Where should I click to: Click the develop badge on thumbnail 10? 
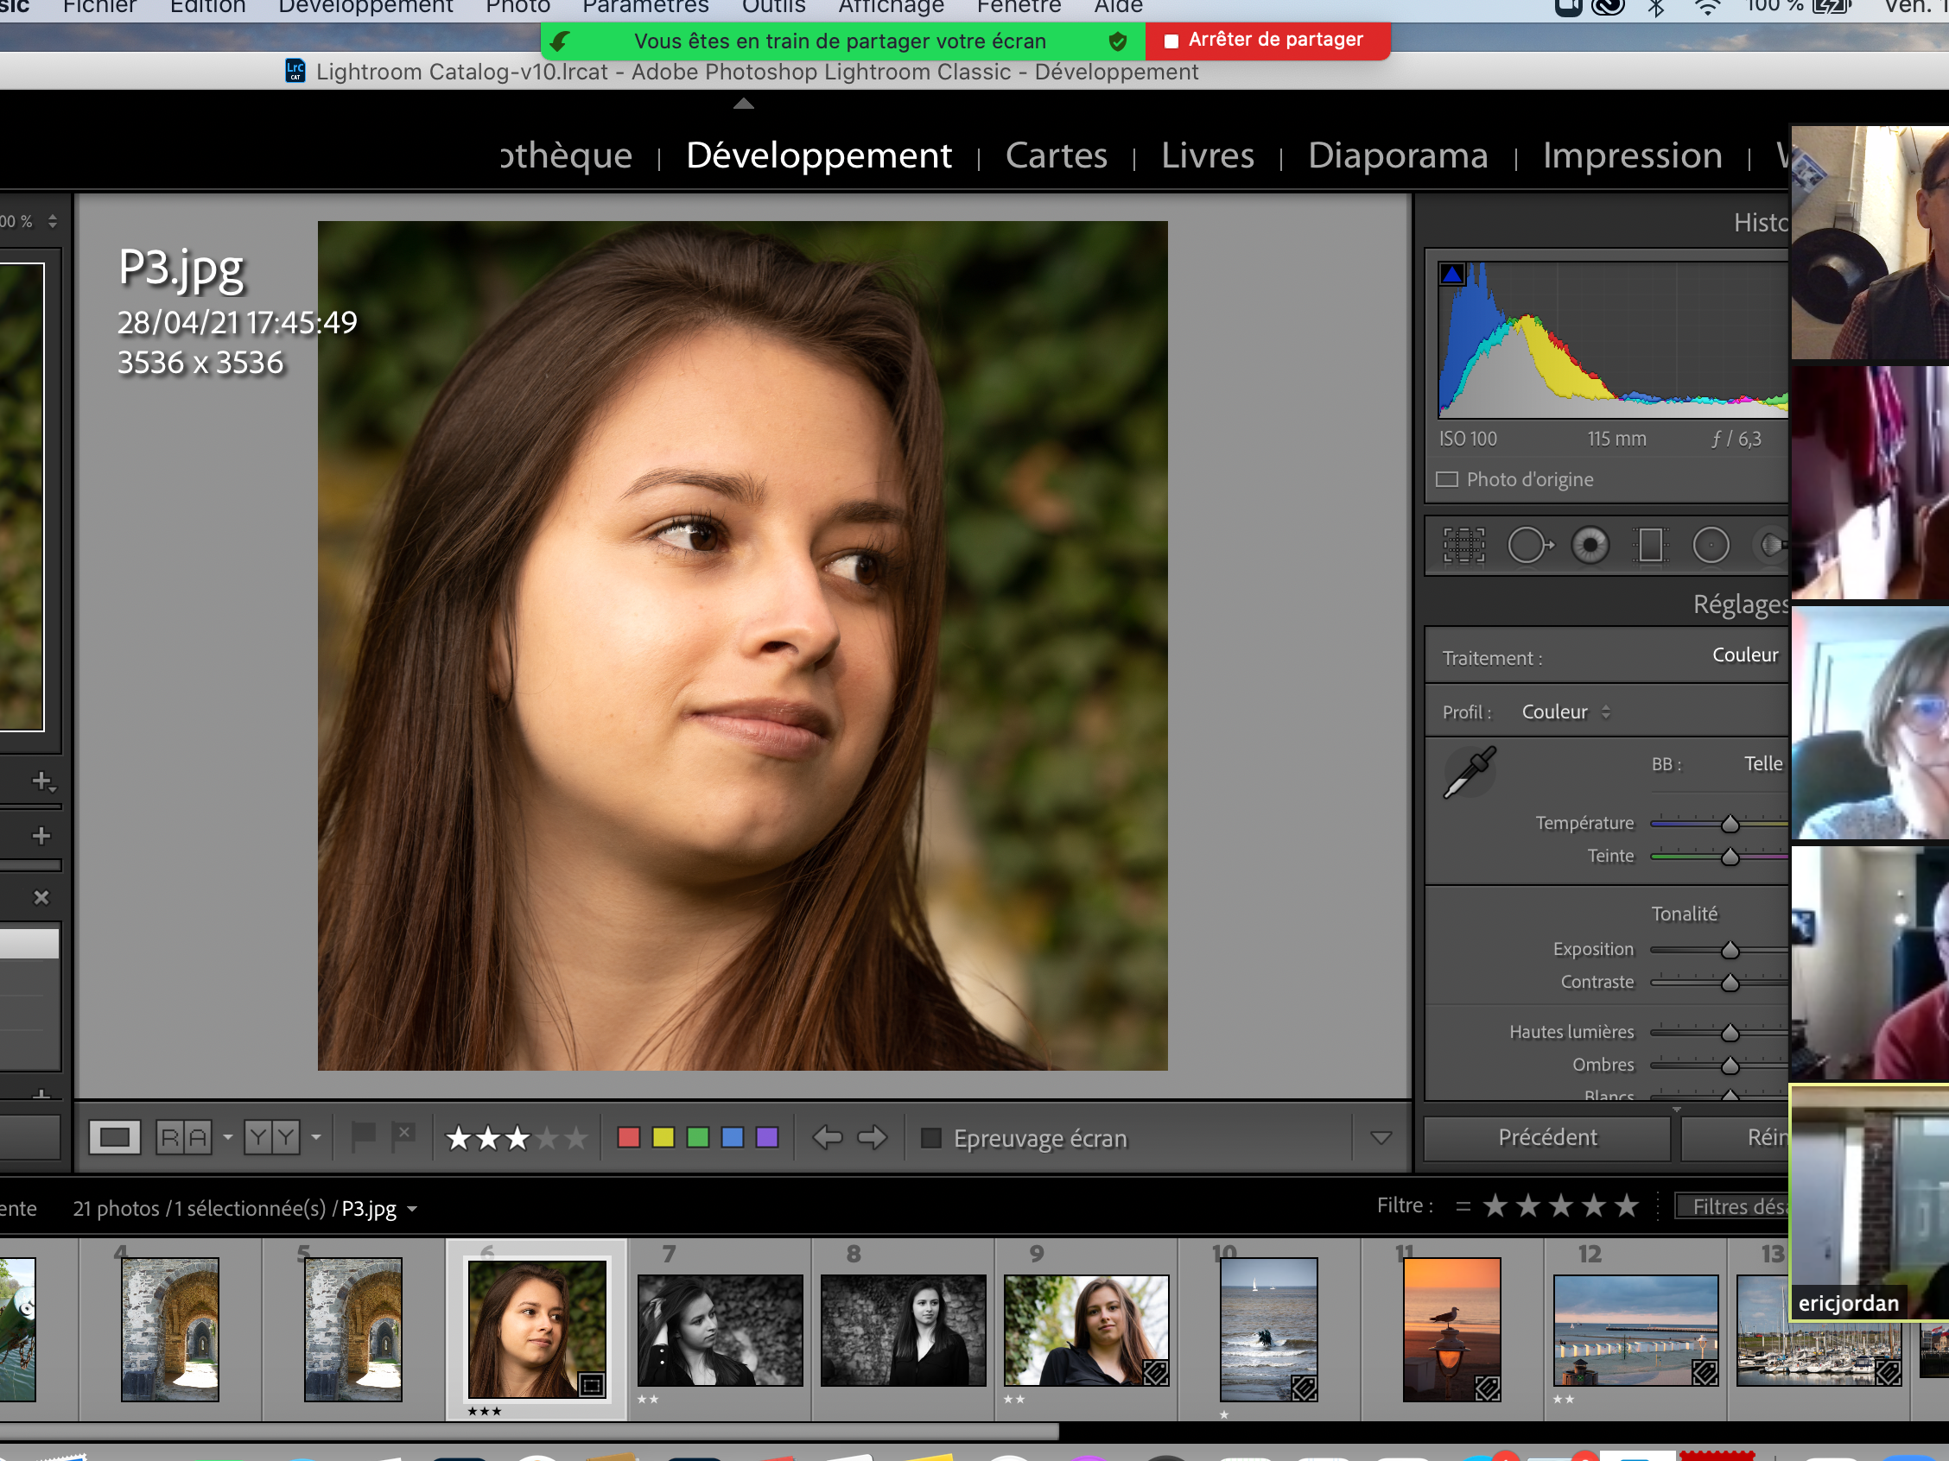click(1304, 1388)
